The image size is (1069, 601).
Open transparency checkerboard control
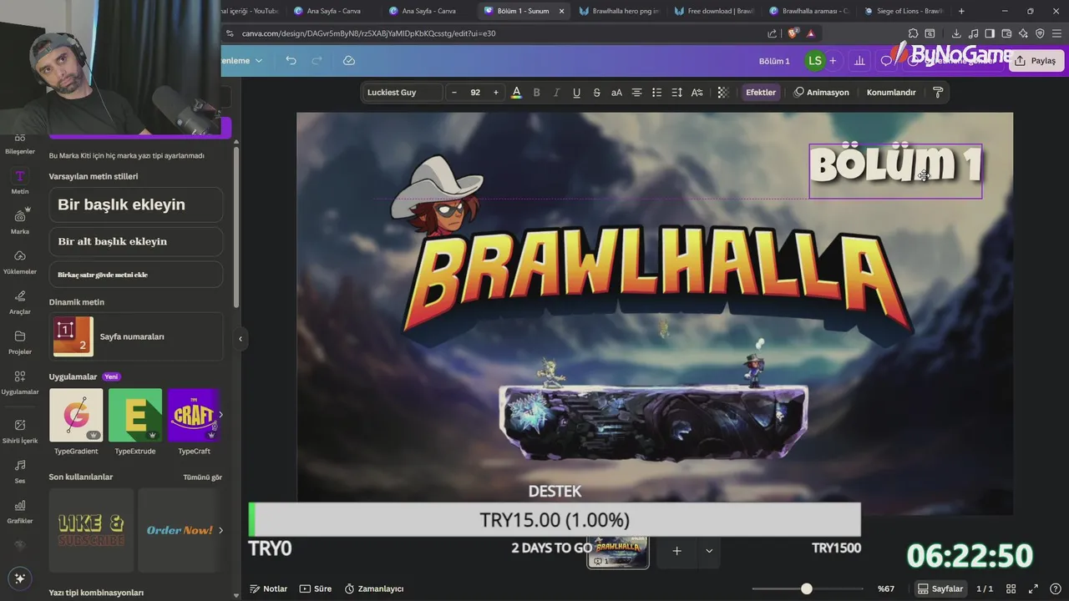tap(723, 93)
